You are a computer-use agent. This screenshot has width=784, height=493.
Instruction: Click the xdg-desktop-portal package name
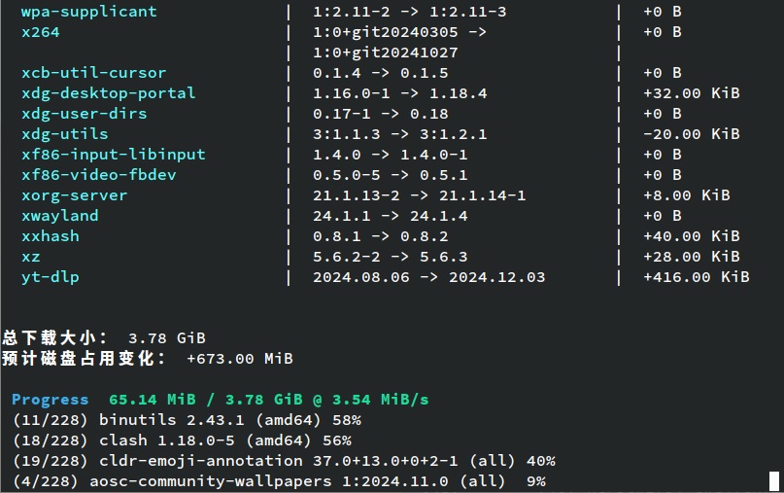pos(108,93)
